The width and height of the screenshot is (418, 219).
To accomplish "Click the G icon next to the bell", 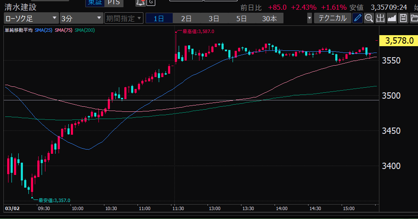I will coord(151,3).
